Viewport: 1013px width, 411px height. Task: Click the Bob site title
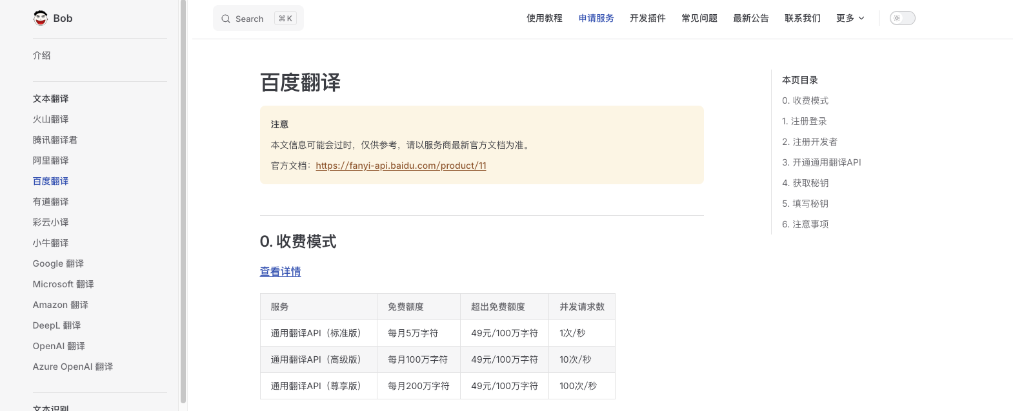pos(63,18)
